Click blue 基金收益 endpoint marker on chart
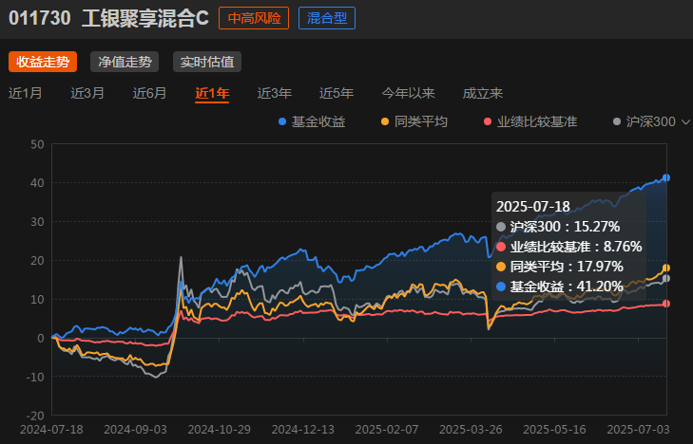The height and width of the screenshot is (444, 693). pyautogui.click(x=666, y=177)
